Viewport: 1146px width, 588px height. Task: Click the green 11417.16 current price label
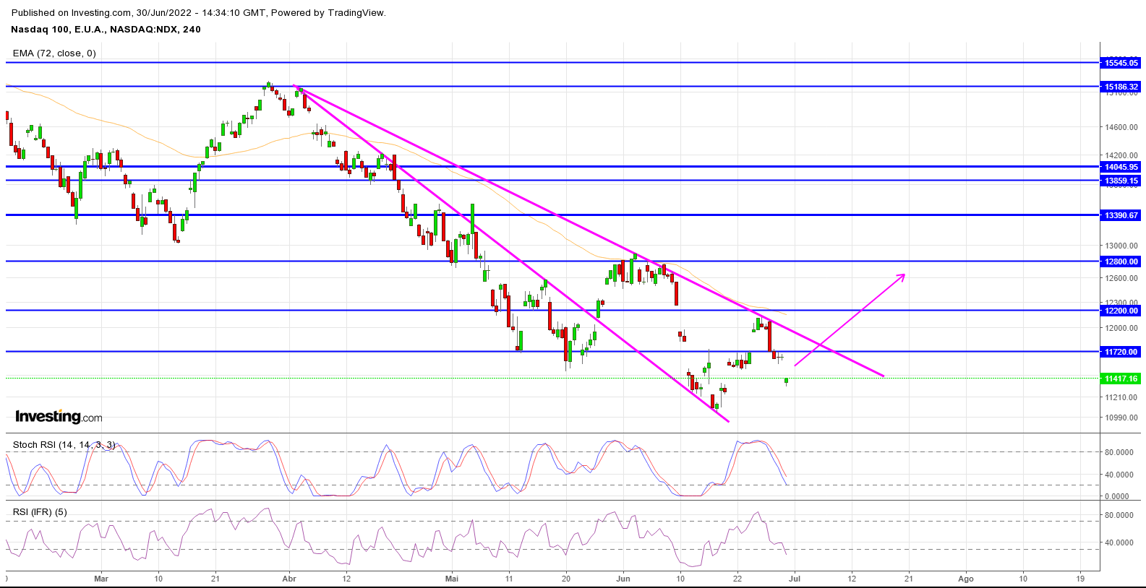coord(1121,379)
